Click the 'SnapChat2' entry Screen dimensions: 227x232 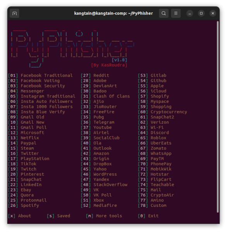point(162,117)
